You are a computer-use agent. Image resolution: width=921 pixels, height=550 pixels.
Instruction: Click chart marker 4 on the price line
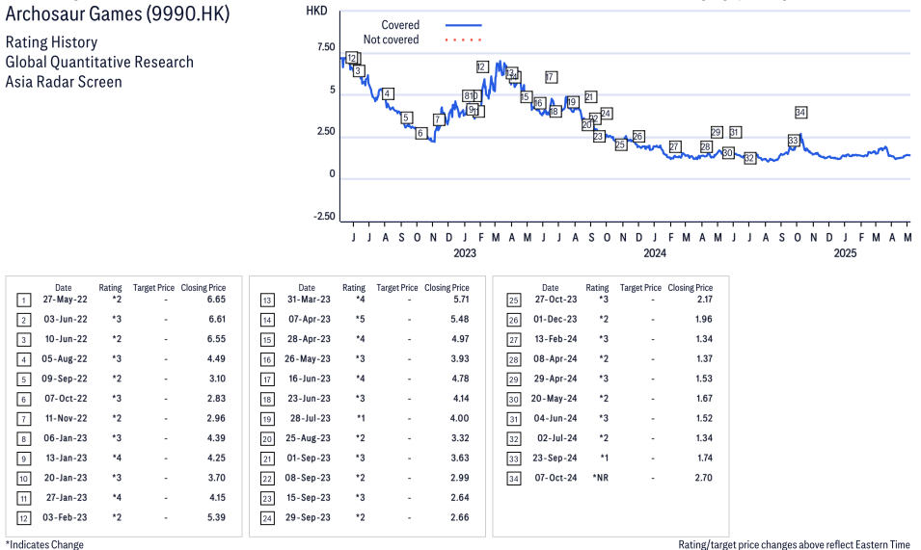click(x=387, y=93)
